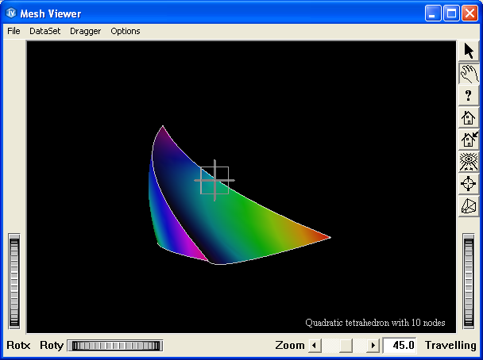The width and height of the screenshot is (483, 360).
Task: Click the Roty horizontal thumbwheel
Action: click(x=115, y=346)
